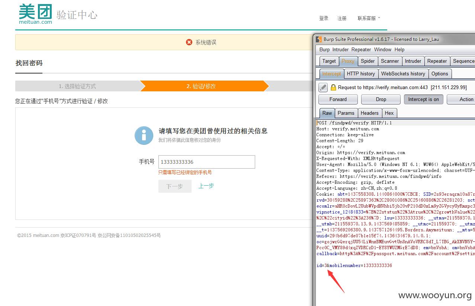Click step 1. 选择验证方式

point(77,86)
